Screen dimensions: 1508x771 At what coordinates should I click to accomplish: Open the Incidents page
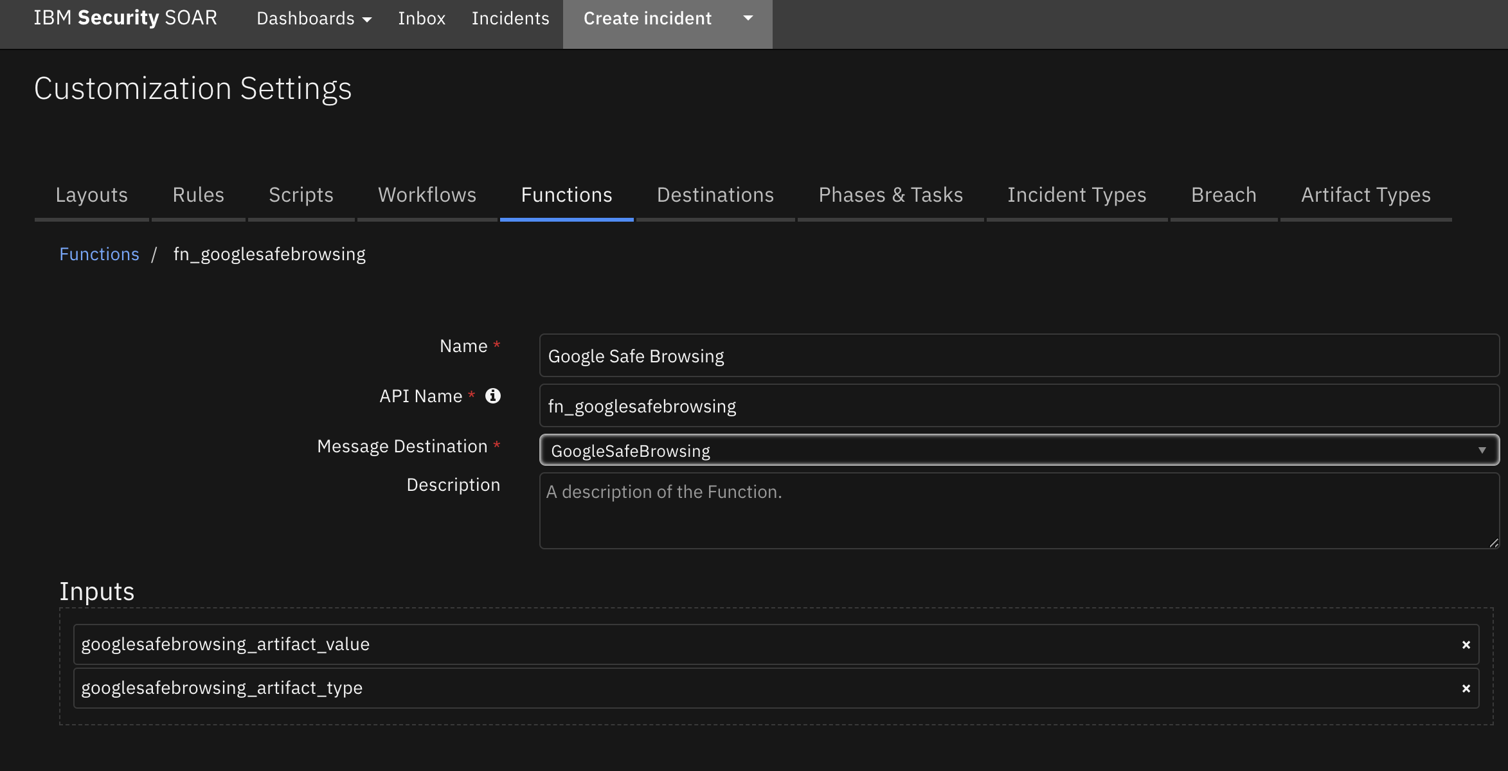[510, 18]
